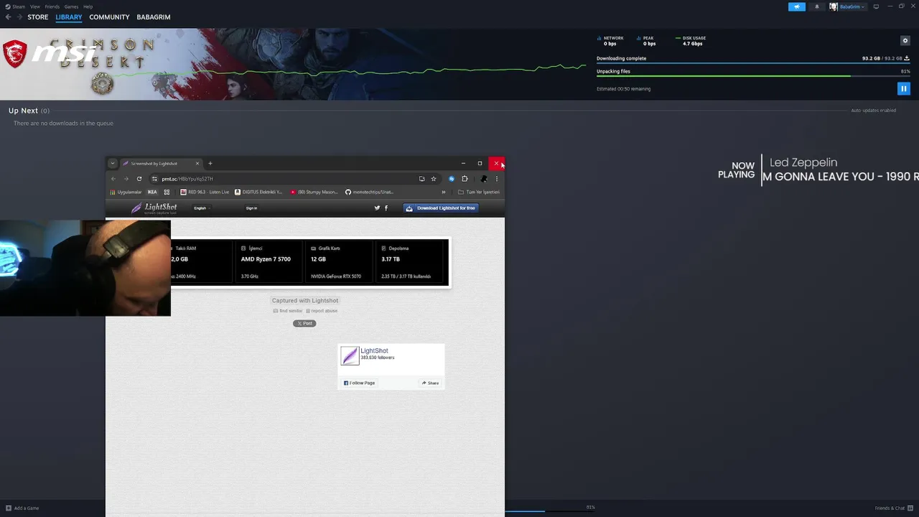Open Lightshot Twitter icon
The image size is (919, 517).
[x=377, y=208]
